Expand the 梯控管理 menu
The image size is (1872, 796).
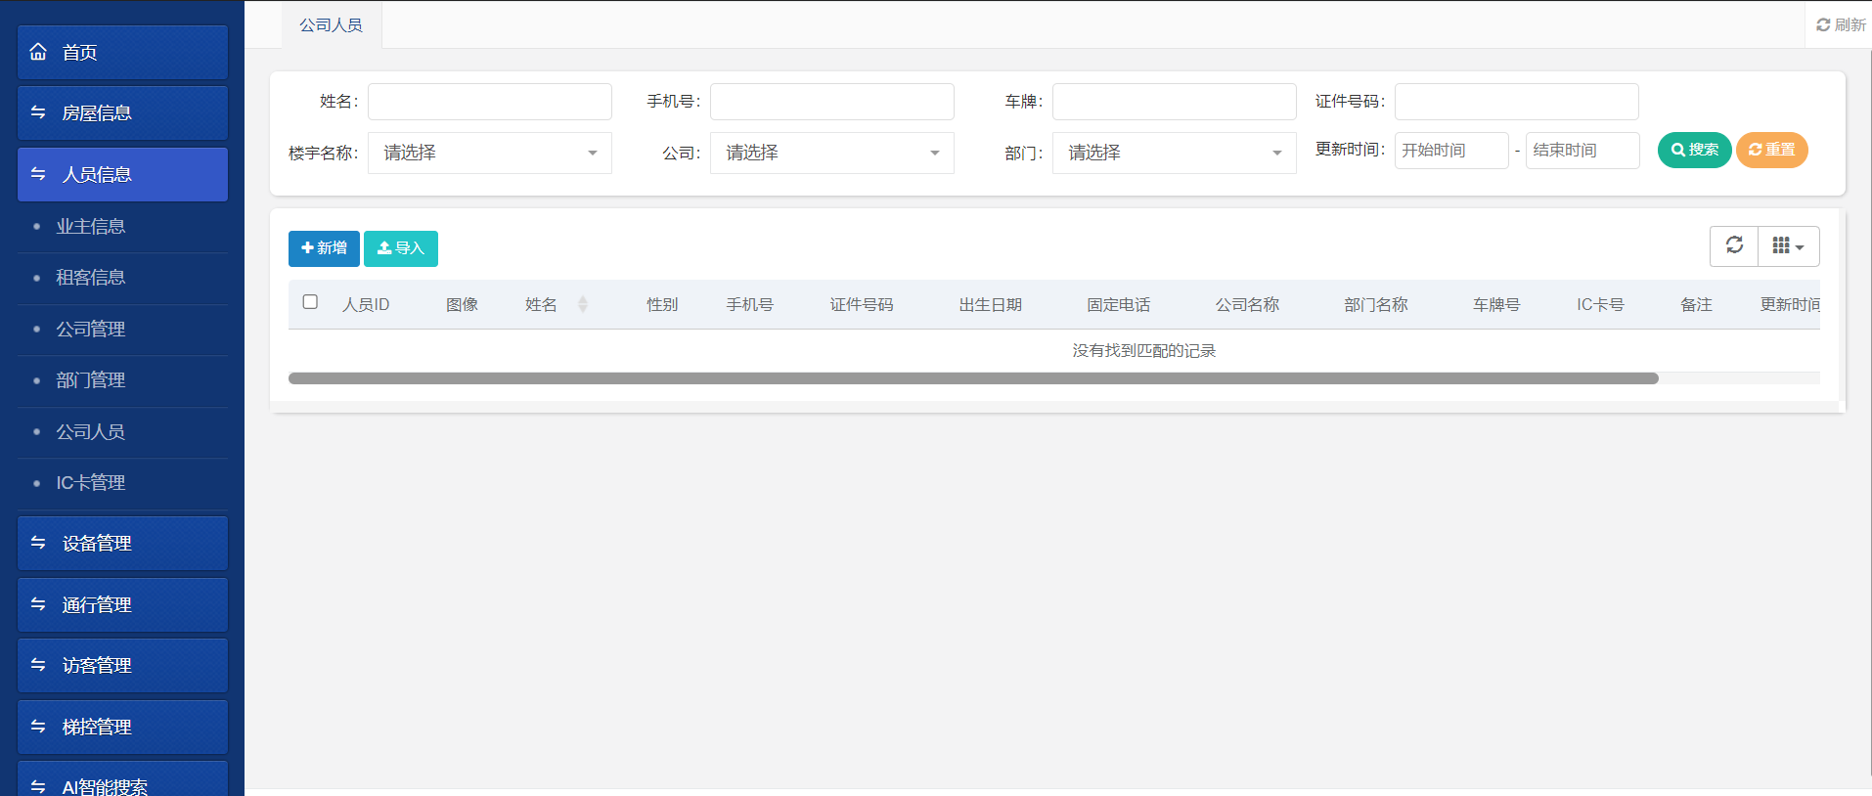122,727
